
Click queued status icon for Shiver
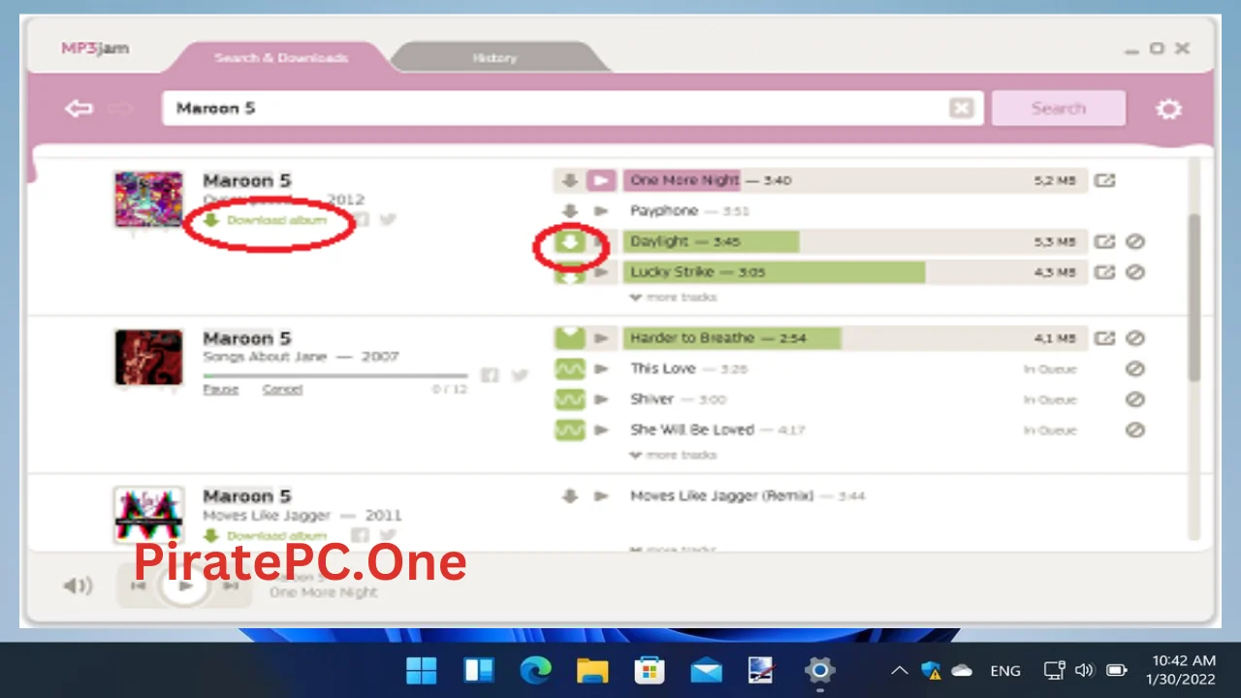[x=570, y=399]
